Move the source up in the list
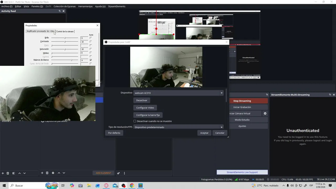Viewport: 336px width, 189px height. click(x=59, y=173)
